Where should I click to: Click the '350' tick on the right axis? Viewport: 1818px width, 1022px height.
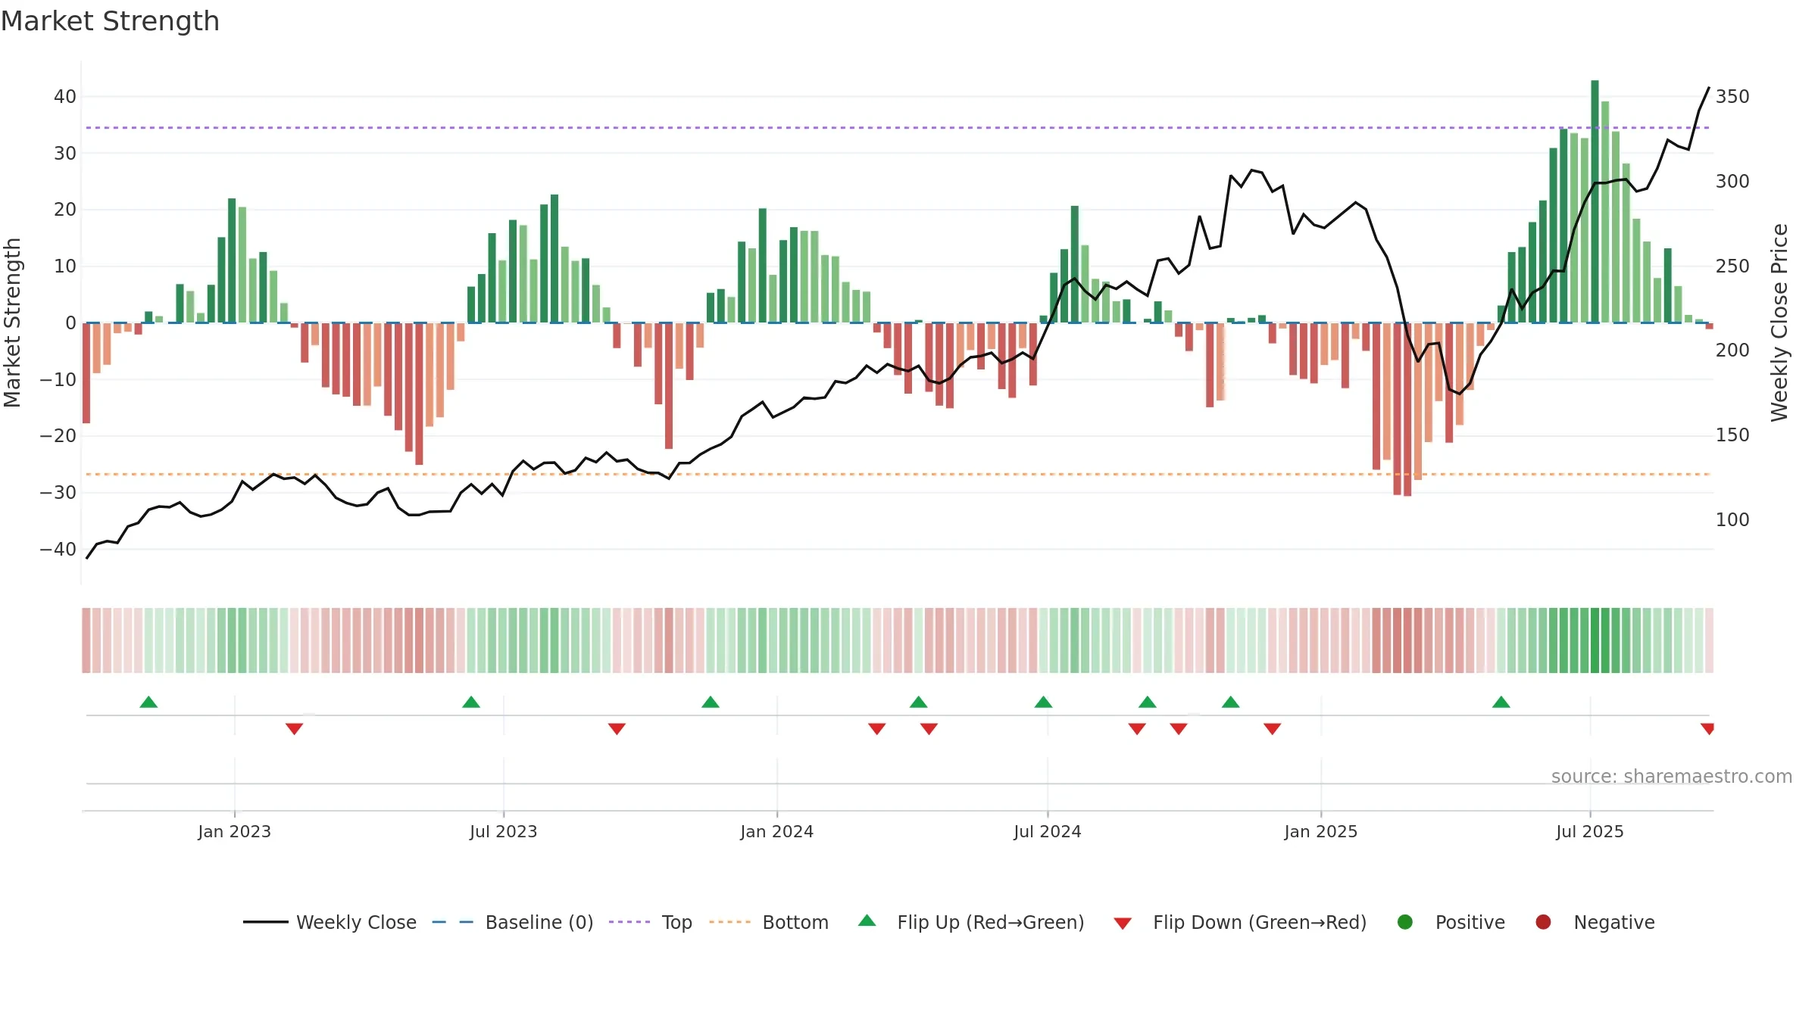(x=1732, y=97)
